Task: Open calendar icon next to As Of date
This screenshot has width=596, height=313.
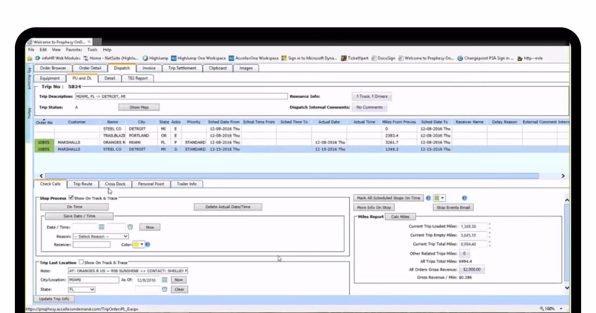Action: [x=164, y=280]
